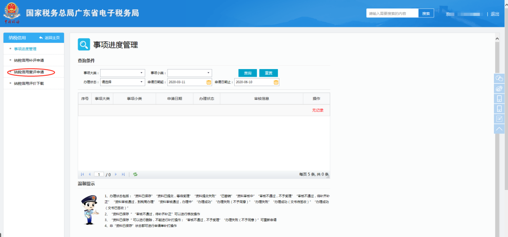Open calendar picker for 申请日期起
Screen dimensions: 508x237
pos(209,82)
